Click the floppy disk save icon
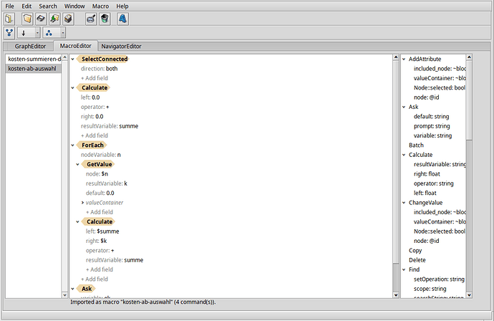Screen dimensions: 494x321 41,19
